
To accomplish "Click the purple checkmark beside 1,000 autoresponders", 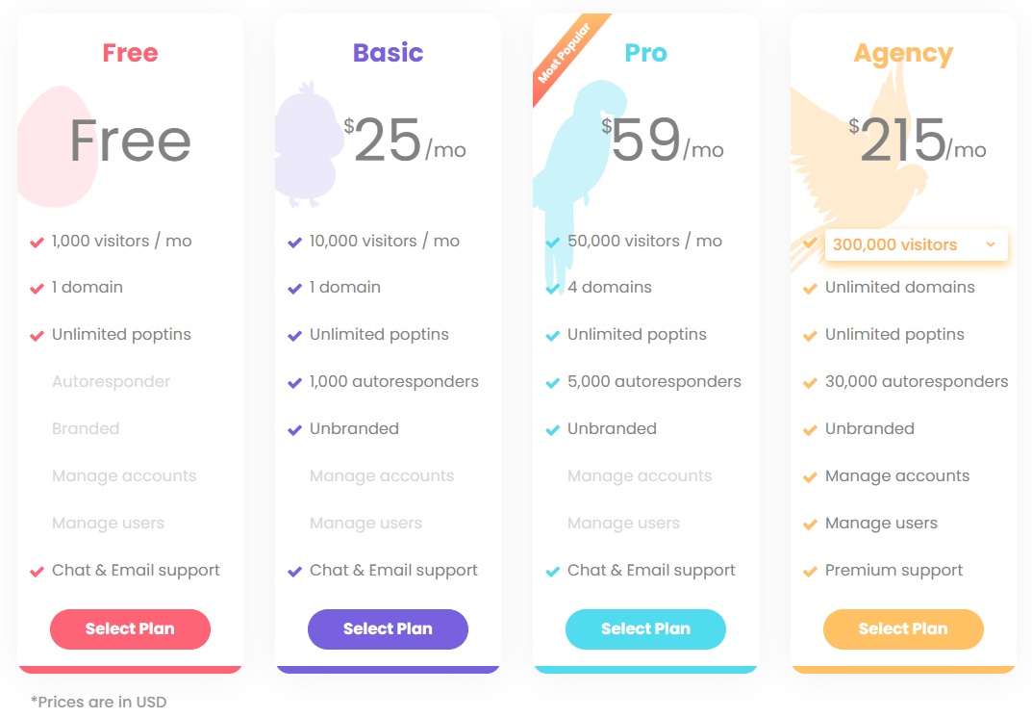I will pyautogui.click(x=295, y=382).
